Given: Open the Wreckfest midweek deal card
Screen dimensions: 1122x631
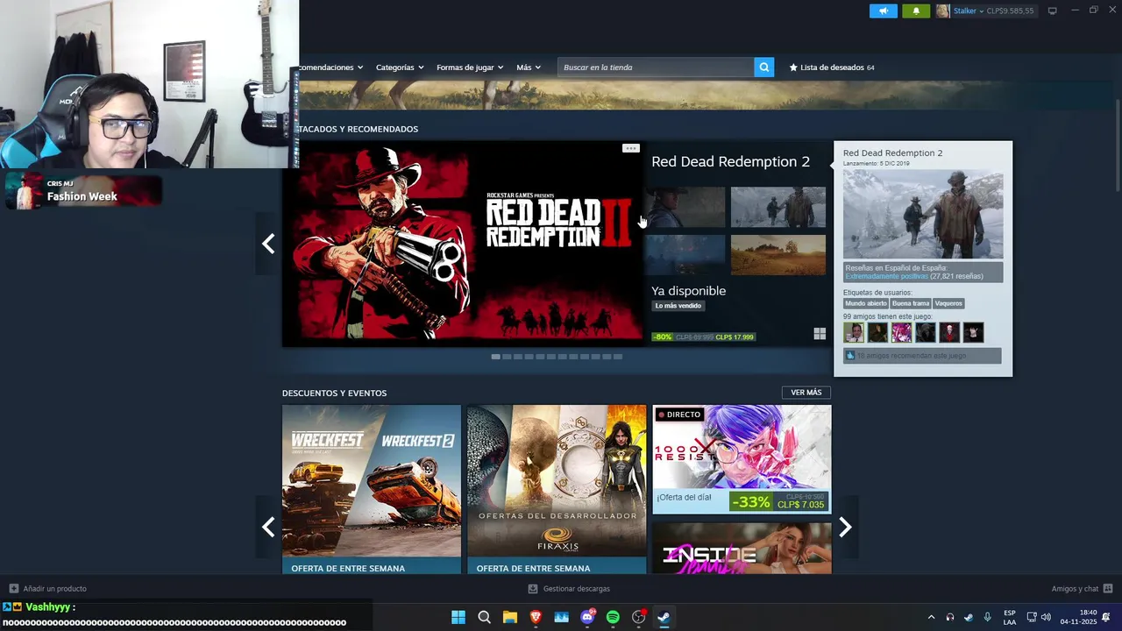Looking at the screenshot, I should pos(372,489).
